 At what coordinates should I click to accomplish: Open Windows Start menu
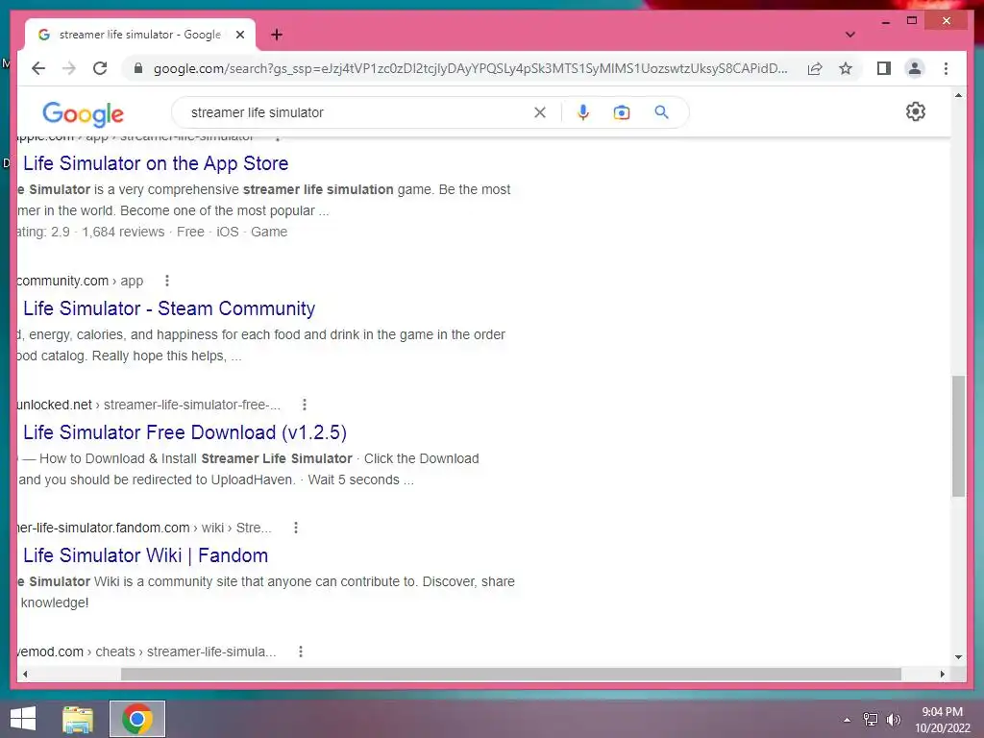(x=23, y=719)
